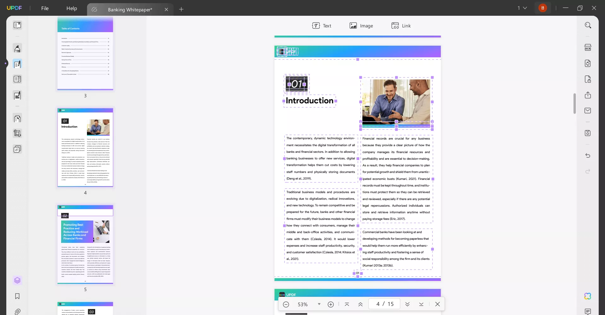Viewport: 605px width, 315px height.
Task: Send the file by email icon
Action: [x=588, y=111]
